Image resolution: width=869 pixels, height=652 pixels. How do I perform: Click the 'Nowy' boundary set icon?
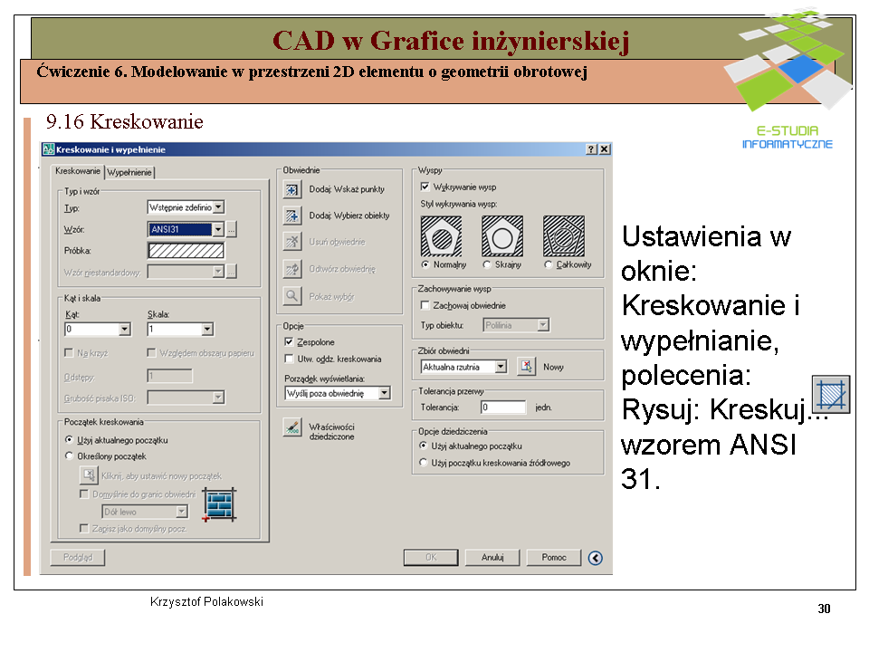click(x=527, y=367)
